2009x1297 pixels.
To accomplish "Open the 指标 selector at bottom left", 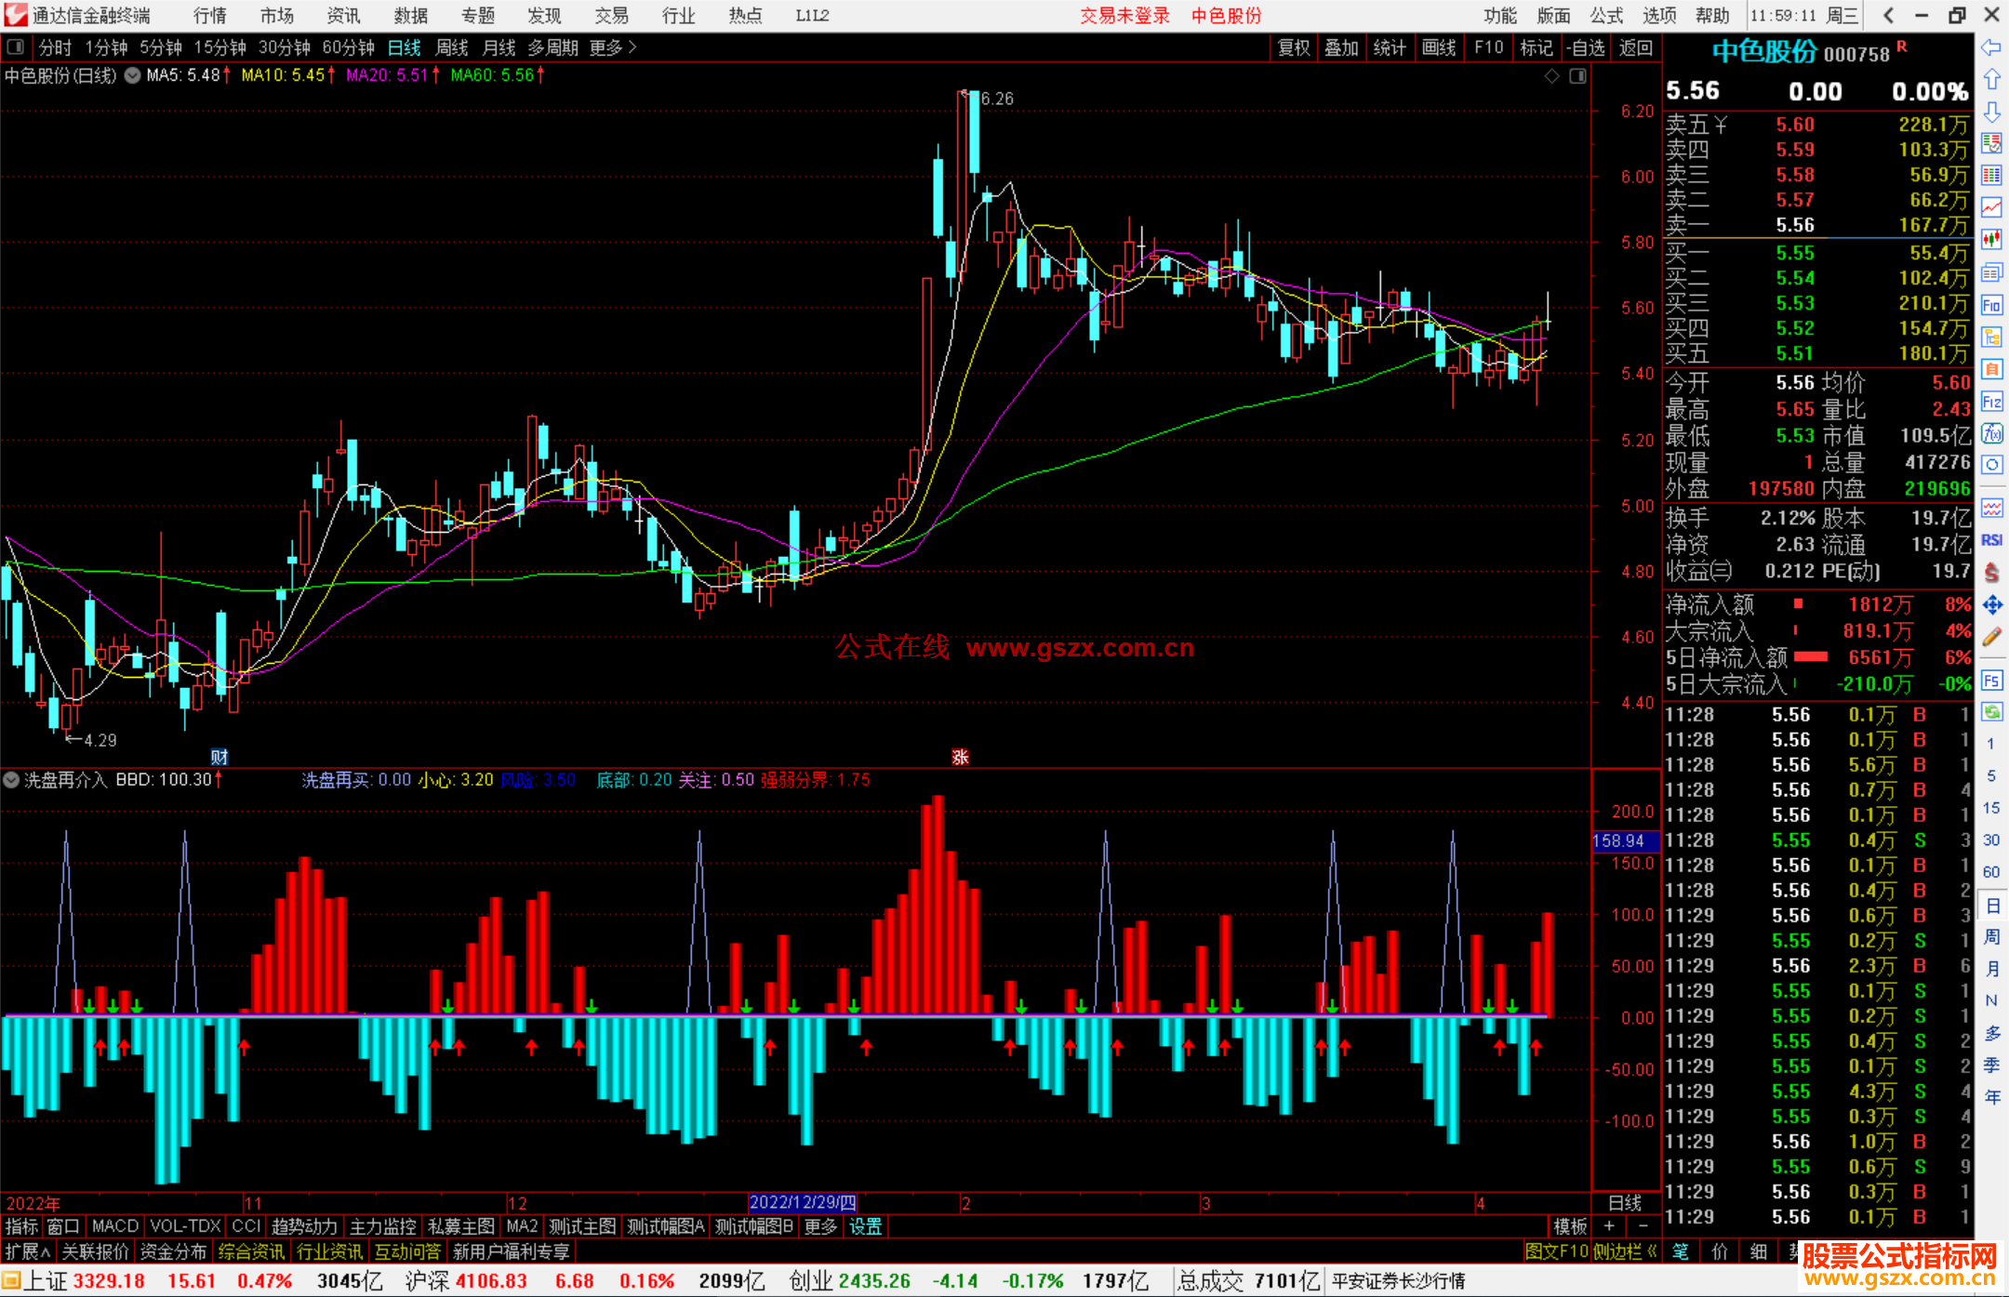I will [x=22, y=1226].
